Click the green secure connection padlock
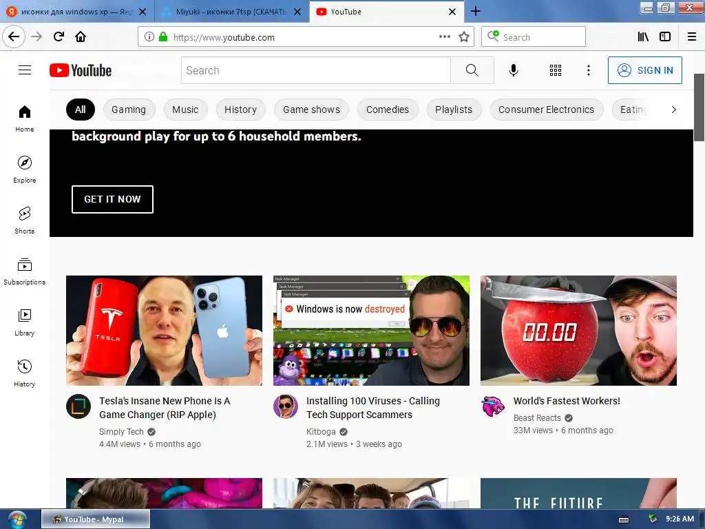Image resolution: width=705 pixels, height=529 pixels. click(x=163, y=37)
